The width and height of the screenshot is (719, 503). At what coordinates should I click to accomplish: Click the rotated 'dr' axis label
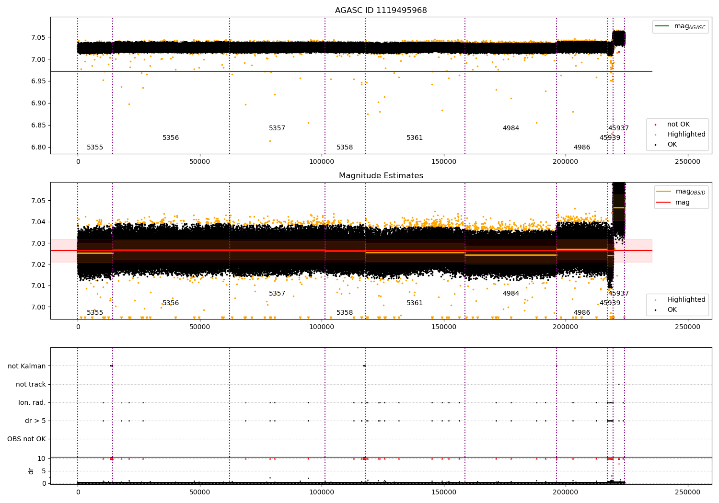click(x=31, y=471)
